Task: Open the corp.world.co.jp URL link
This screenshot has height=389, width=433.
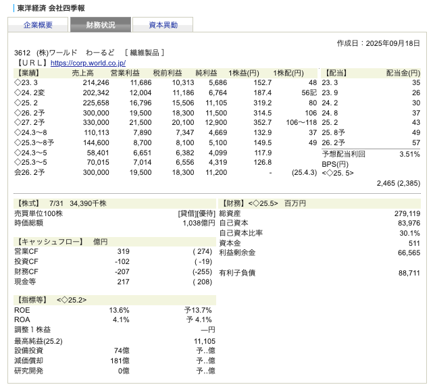Action: tap(88, 63)
